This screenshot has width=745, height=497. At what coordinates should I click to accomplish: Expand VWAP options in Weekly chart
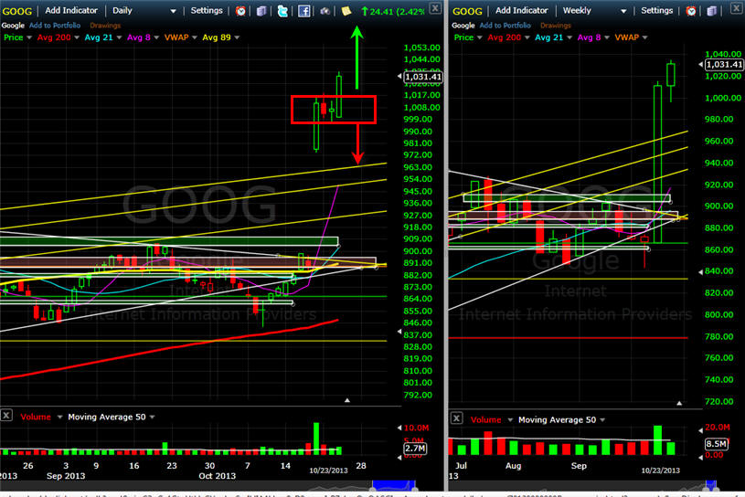pos(644,37)
